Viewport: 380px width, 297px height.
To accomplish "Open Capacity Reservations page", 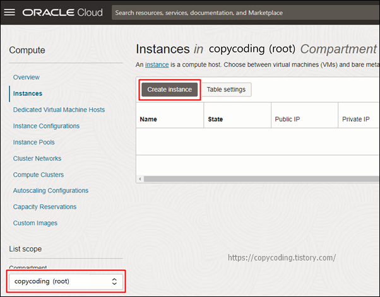I will pyautogui.click(x=45, y=207).
